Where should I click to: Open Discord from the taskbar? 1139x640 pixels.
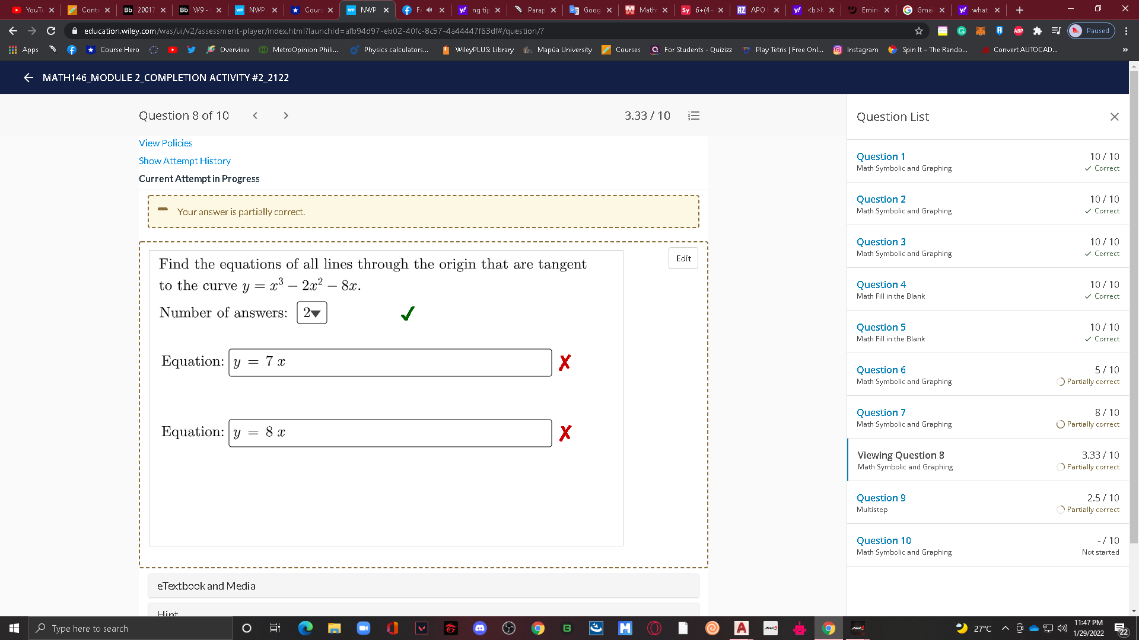point(479,628)
